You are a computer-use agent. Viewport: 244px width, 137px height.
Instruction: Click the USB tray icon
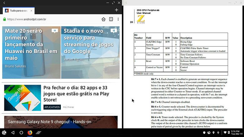[x=218, y=133]
